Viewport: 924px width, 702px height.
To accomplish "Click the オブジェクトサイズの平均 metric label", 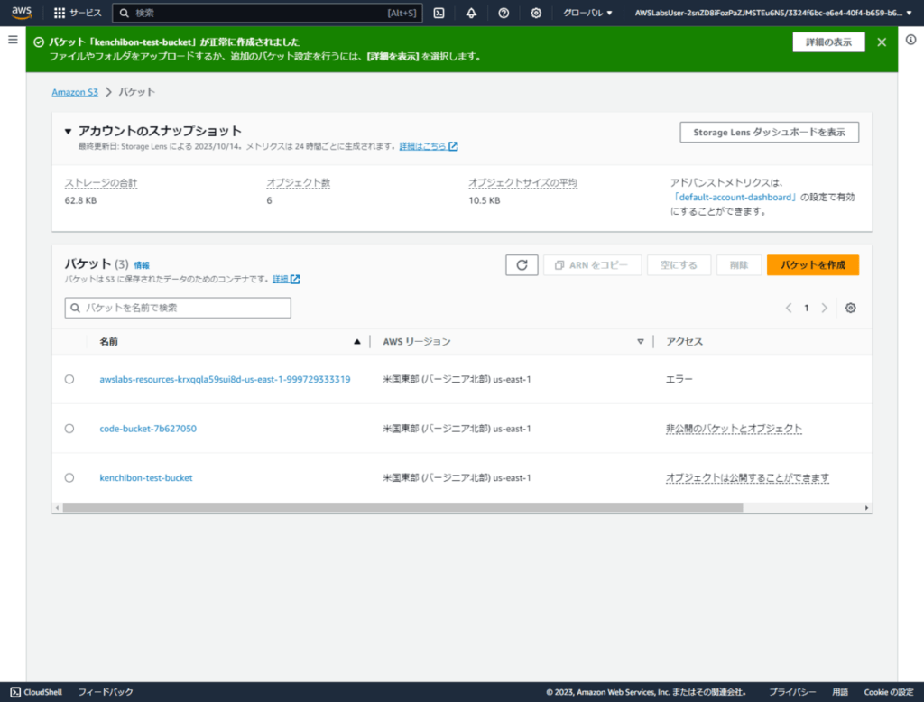I will pyautogui.click(x=522, y=183).
